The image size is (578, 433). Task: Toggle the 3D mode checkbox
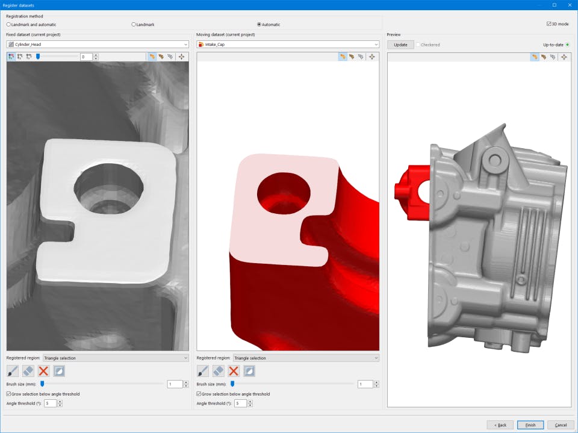coord(548,24)
